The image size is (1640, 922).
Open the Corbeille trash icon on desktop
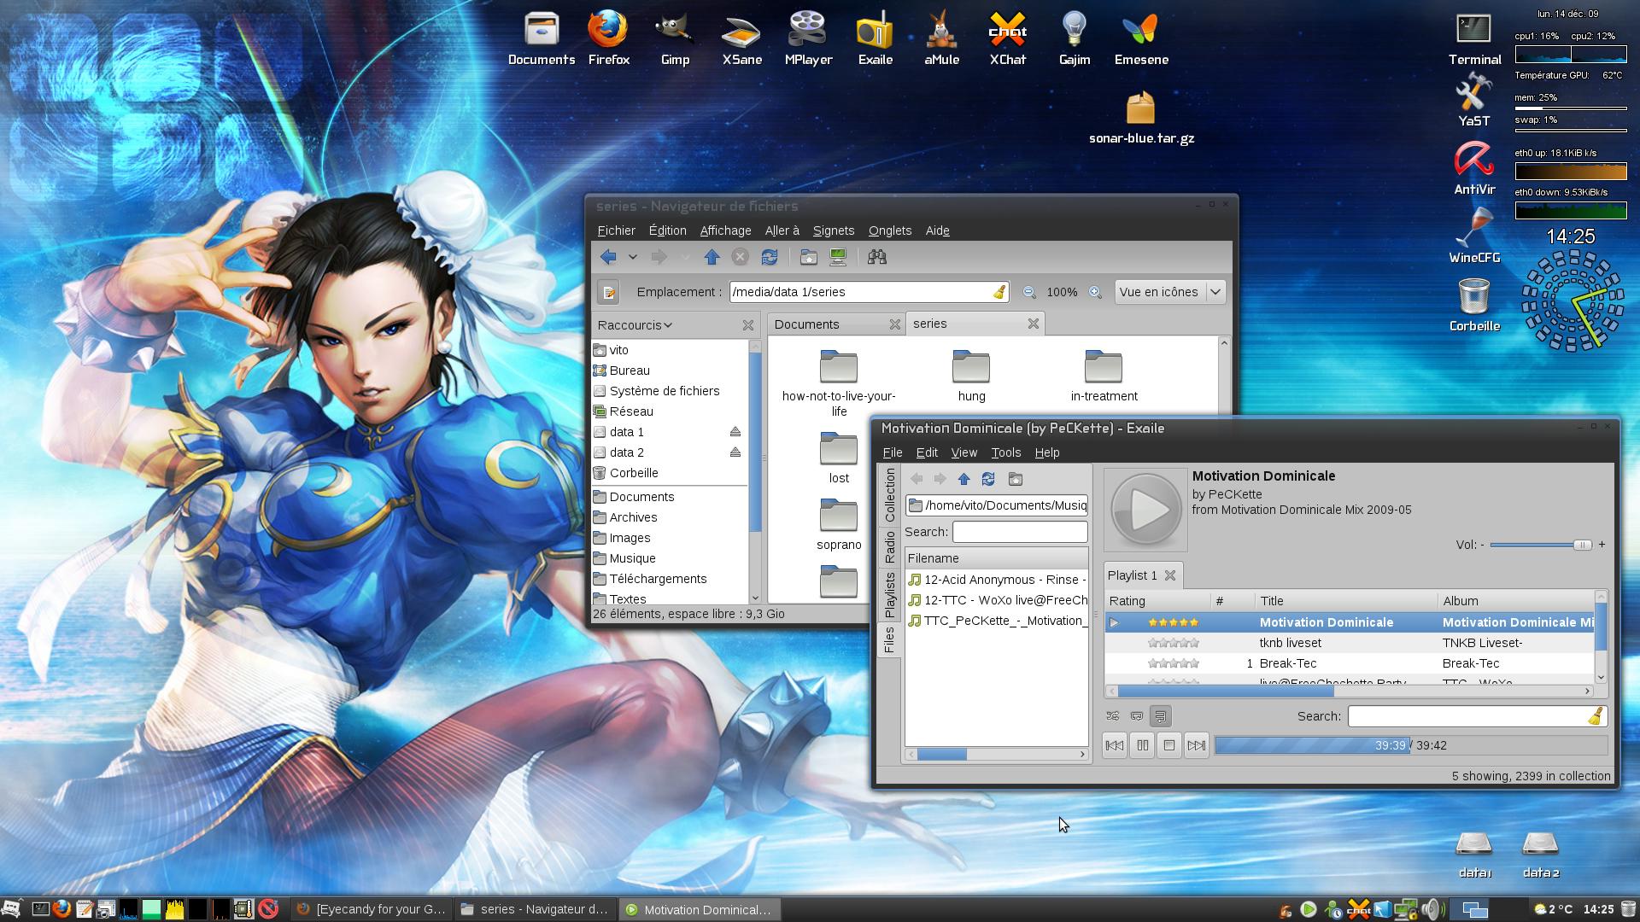pos(1474,304)
